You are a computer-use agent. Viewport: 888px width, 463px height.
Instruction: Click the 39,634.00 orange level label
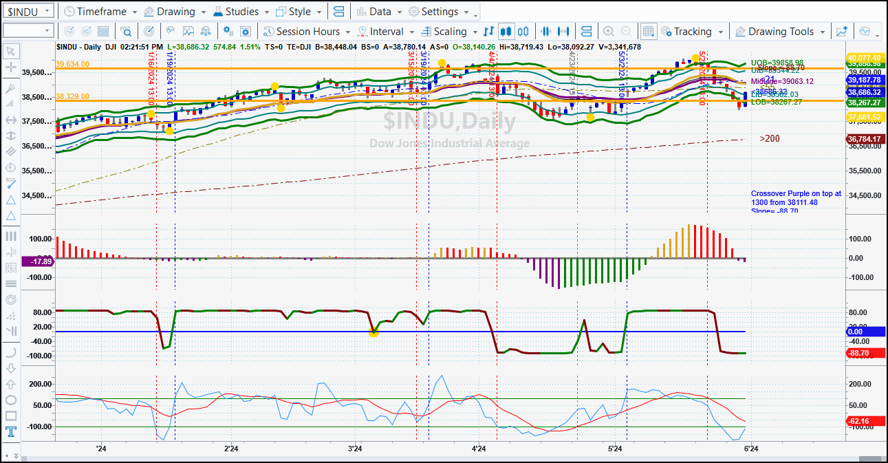tap(73, 64)
